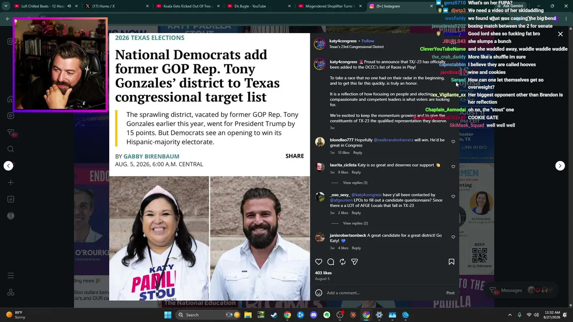
Task: Close the Elk Bugle - YouTube tab
Action: pos(290,6)
